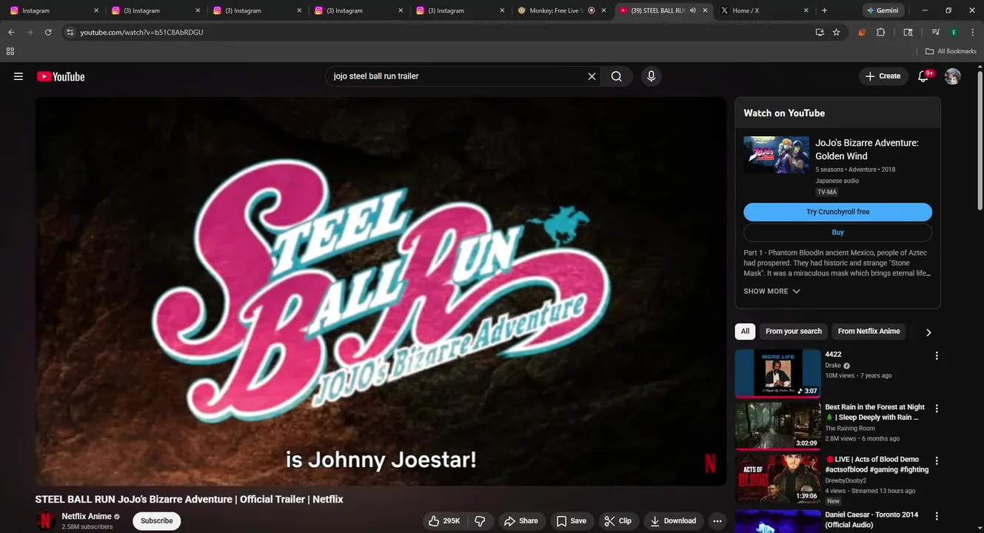Like the video with 295K likes

coord(444,521)
